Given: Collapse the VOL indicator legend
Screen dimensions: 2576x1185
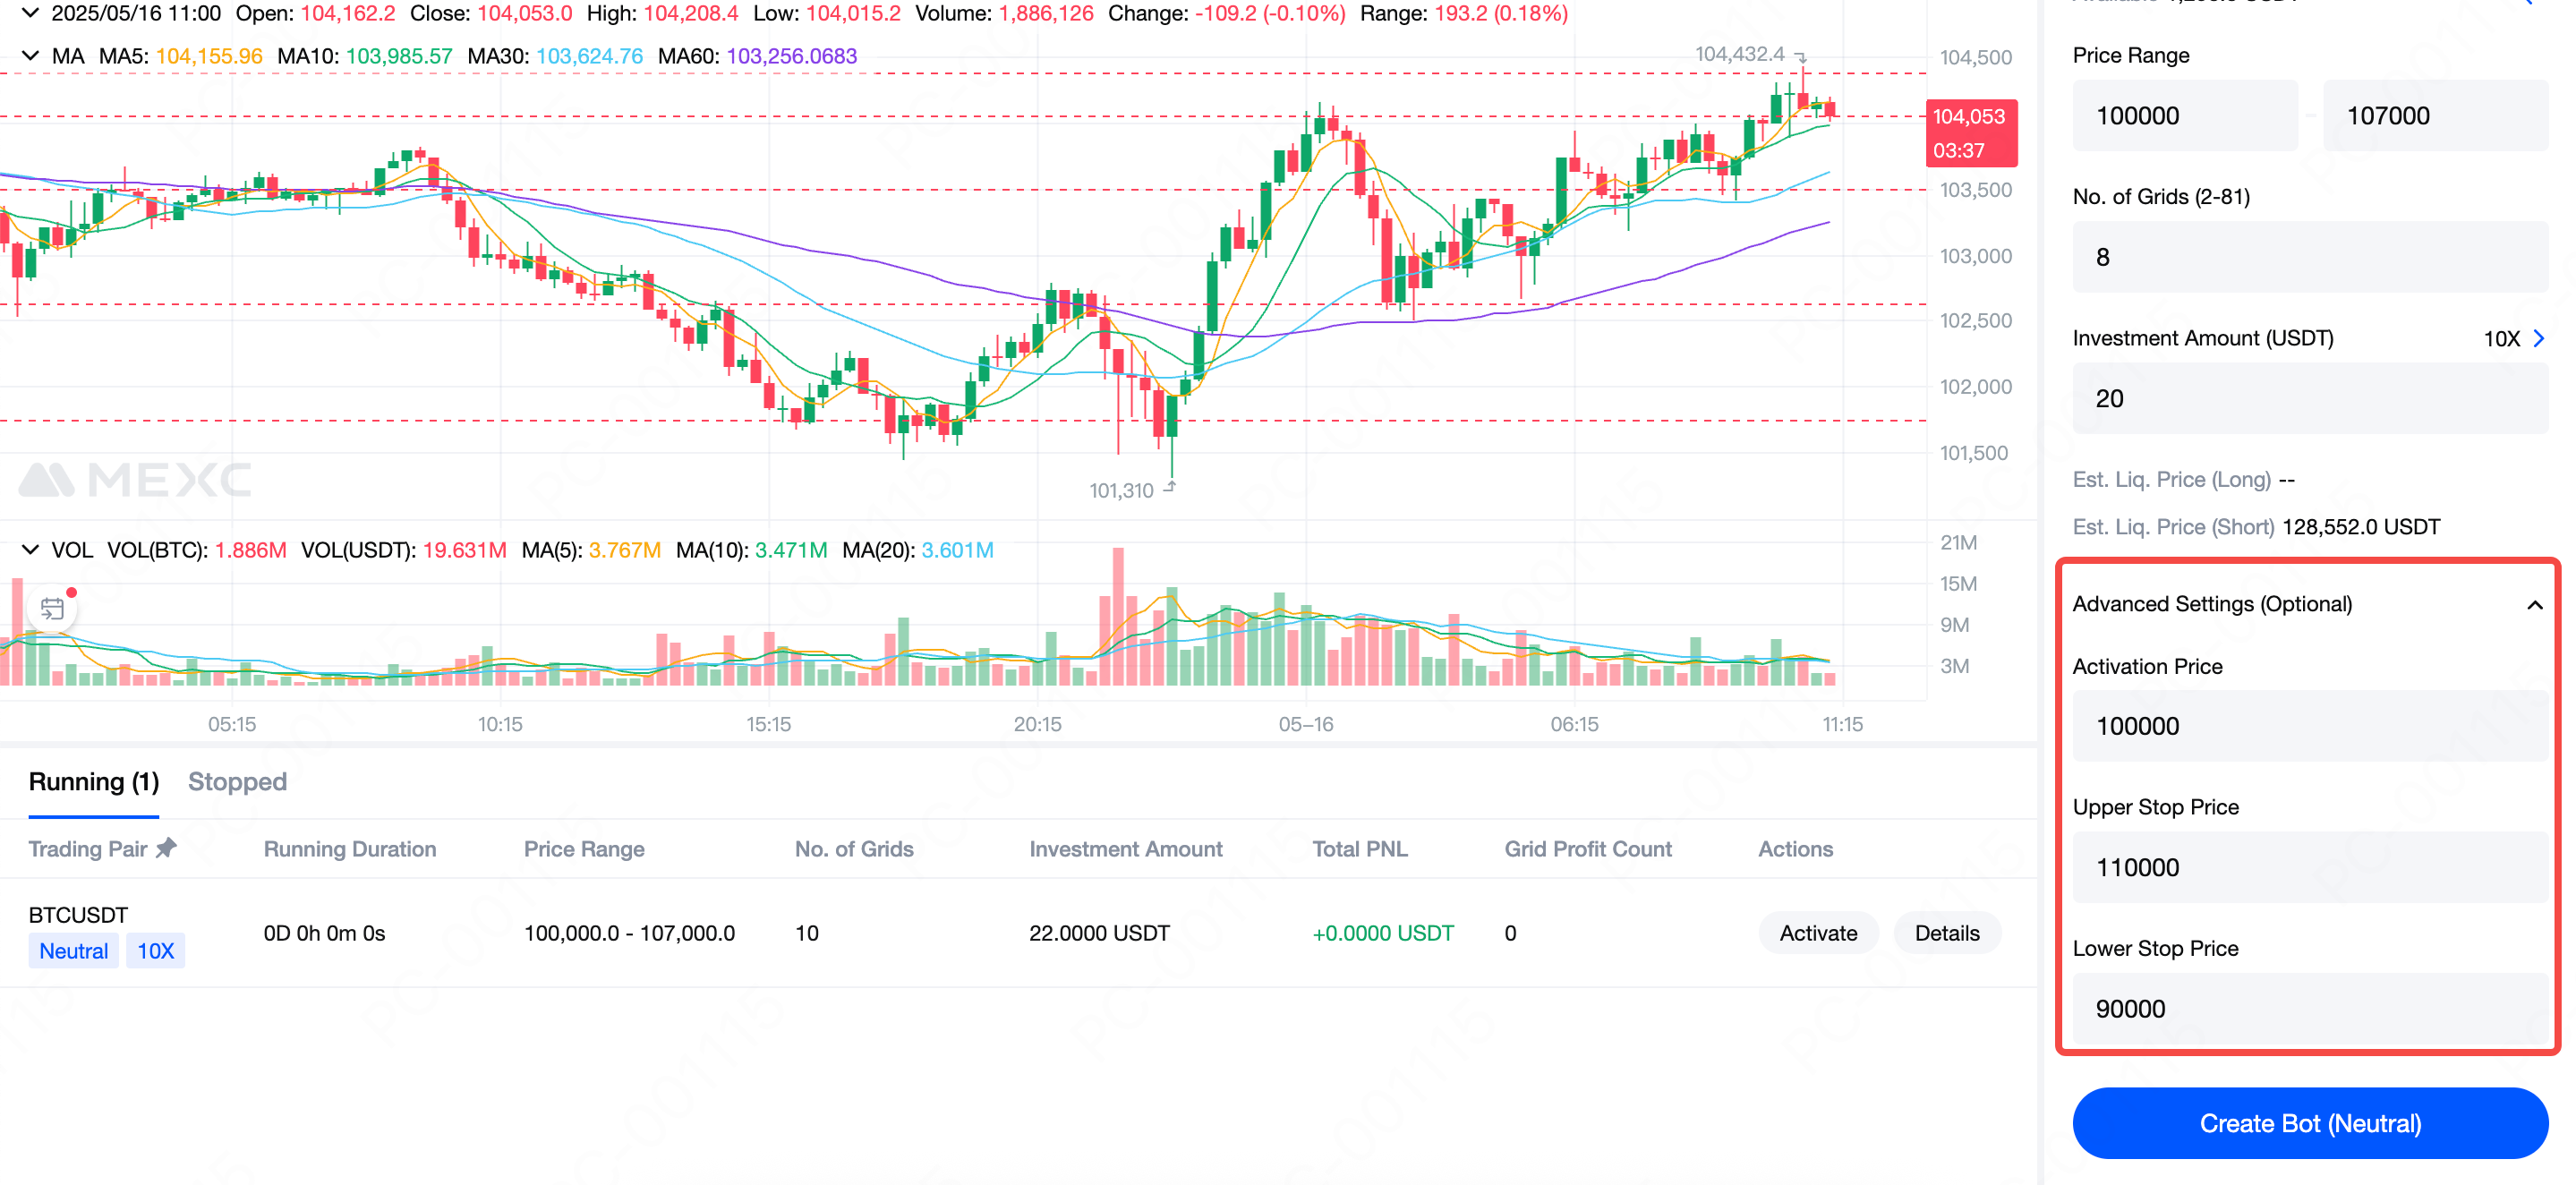Looking at the screenshot, I should tap(30, 550).
